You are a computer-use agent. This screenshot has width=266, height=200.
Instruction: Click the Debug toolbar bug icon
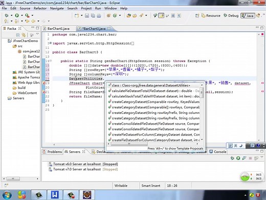7,15
